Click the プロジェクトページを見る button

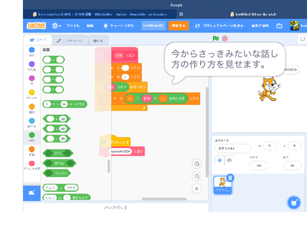point(219,26)
